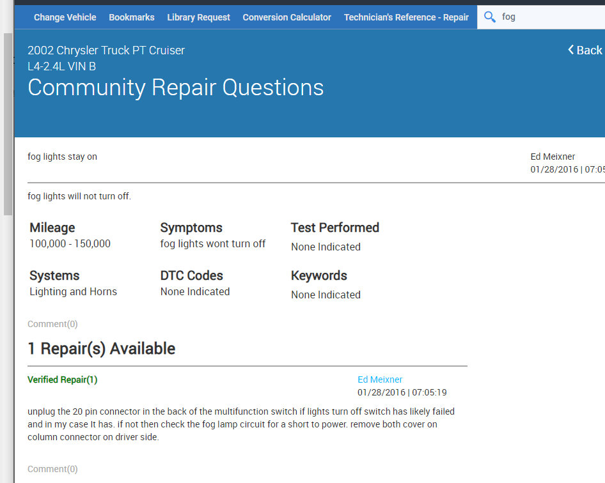The image size is (605, 483).
Task: Open the Change Vehicle menu
Action: coord(65,17)
